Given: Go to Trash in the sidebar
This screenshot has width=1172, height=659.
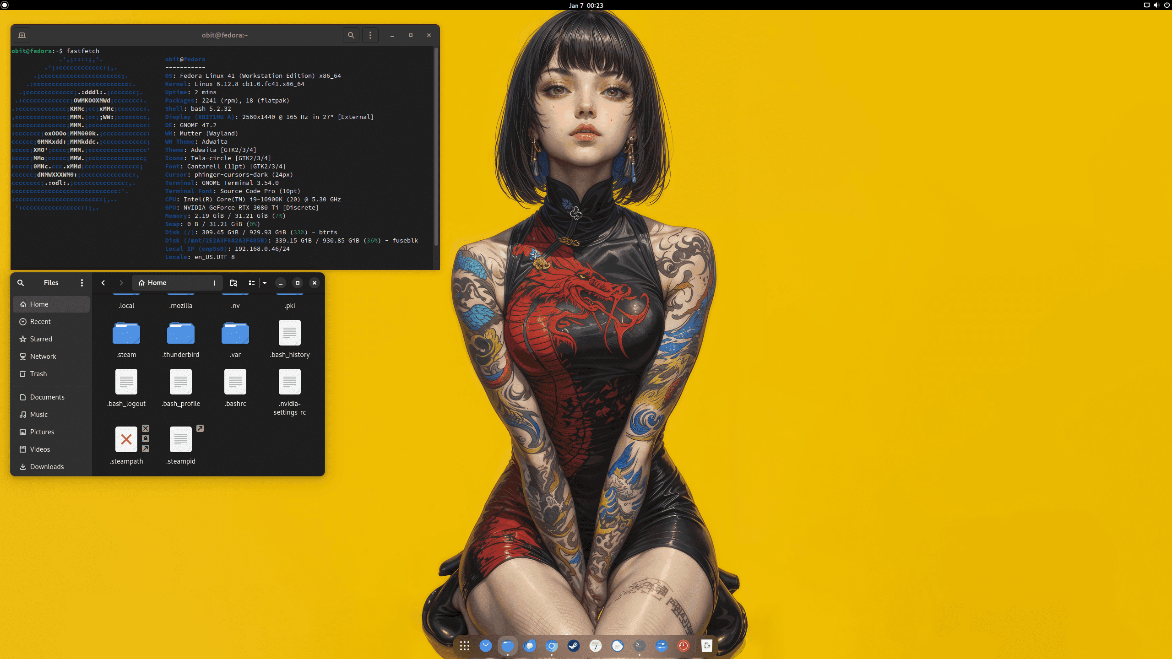Looking at the screenshot, I should (38, 374).
